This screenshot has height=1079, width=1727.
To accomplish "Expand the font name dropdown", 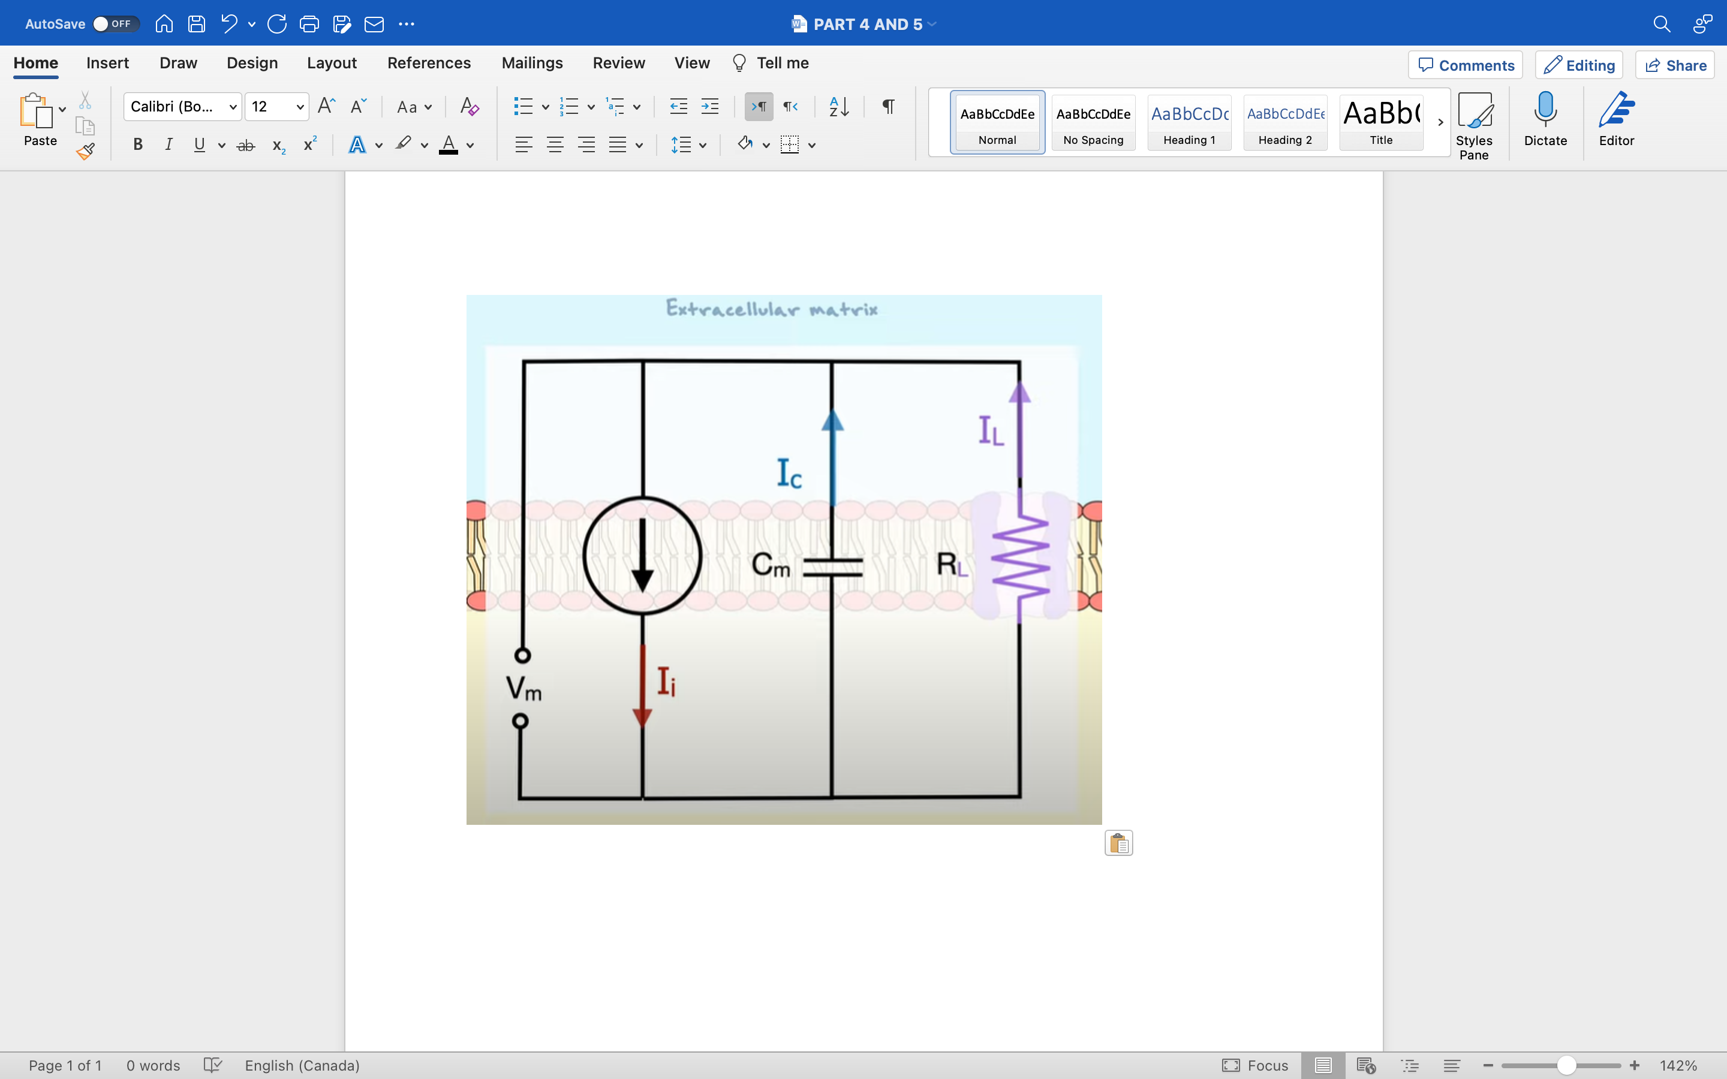I will (233, 107).
